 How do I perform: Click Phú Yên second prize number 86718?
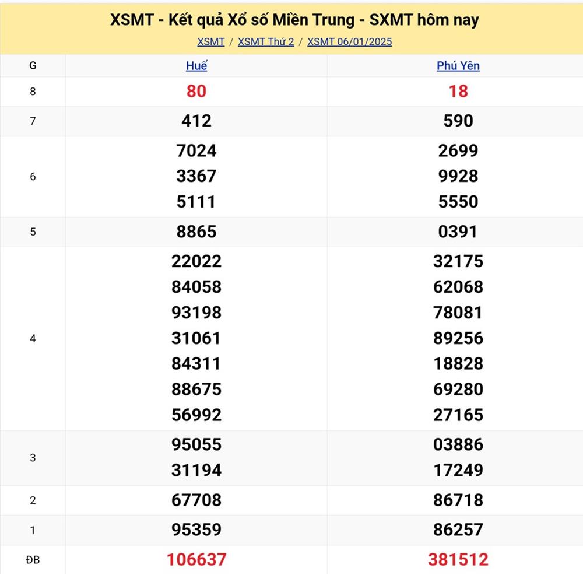458,500
